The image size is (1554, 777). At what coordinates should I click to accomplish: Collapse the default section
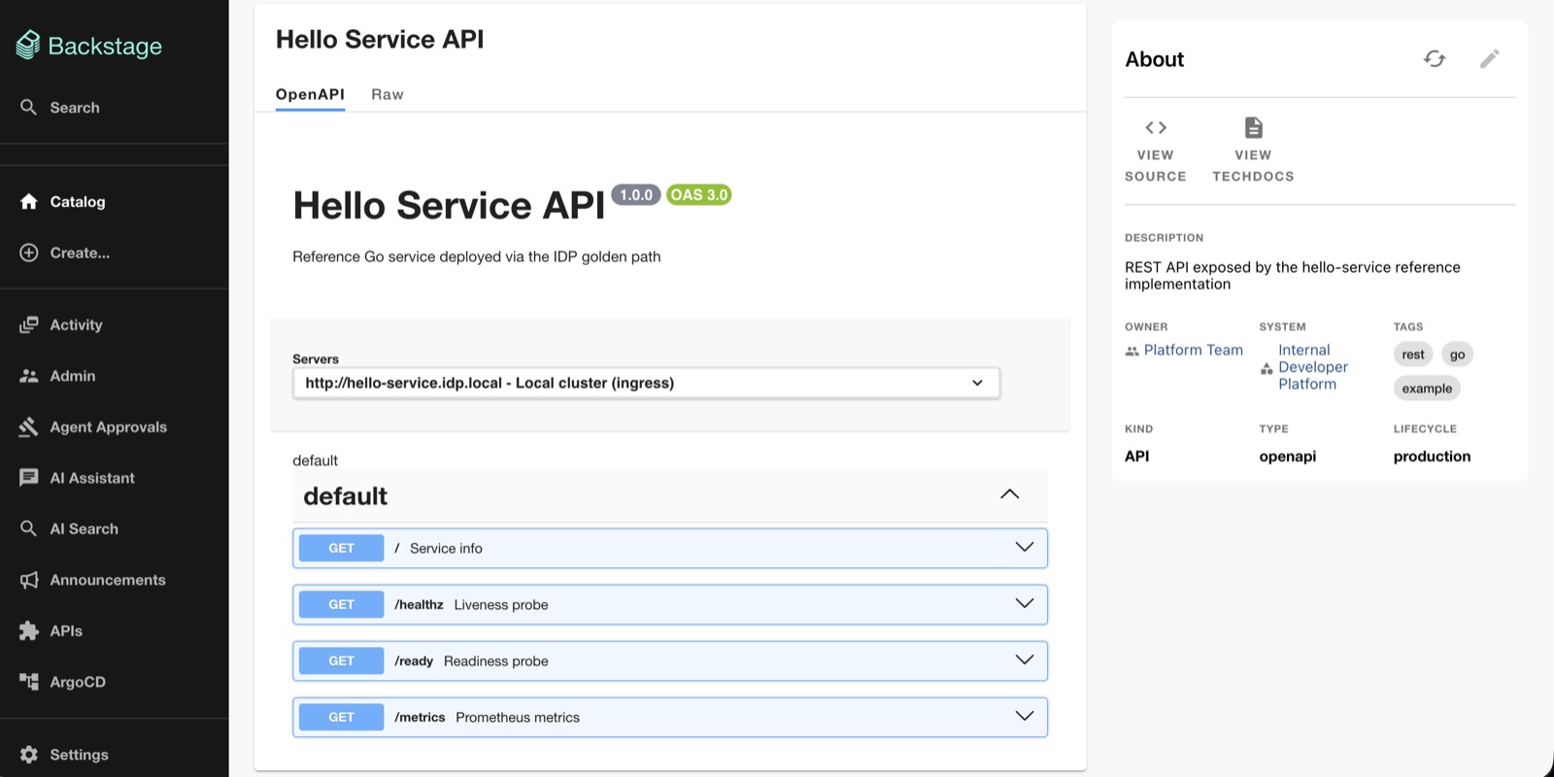[x=1010, y=495]
